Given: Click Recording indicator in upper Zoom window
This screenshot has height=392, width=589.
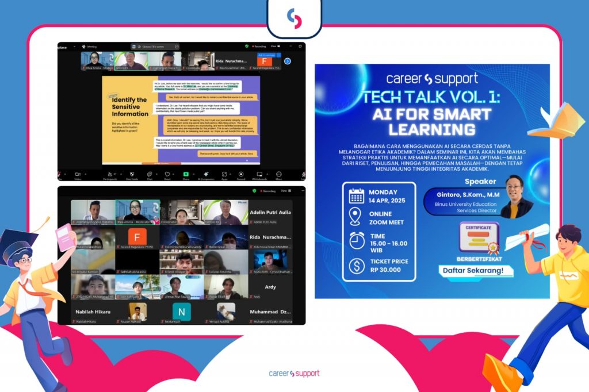Looking at the screenshot, I should 259,47.
